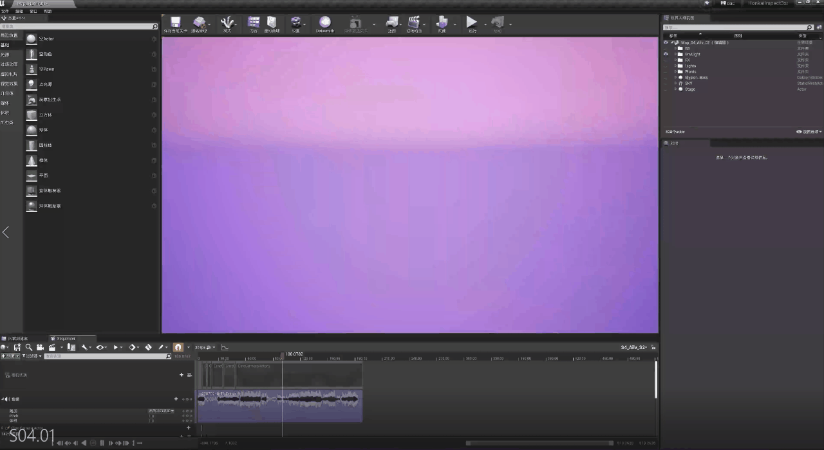Open the 帮助 (Help) menu
Viewport: 824px width, 450px height.
[48, 11]
